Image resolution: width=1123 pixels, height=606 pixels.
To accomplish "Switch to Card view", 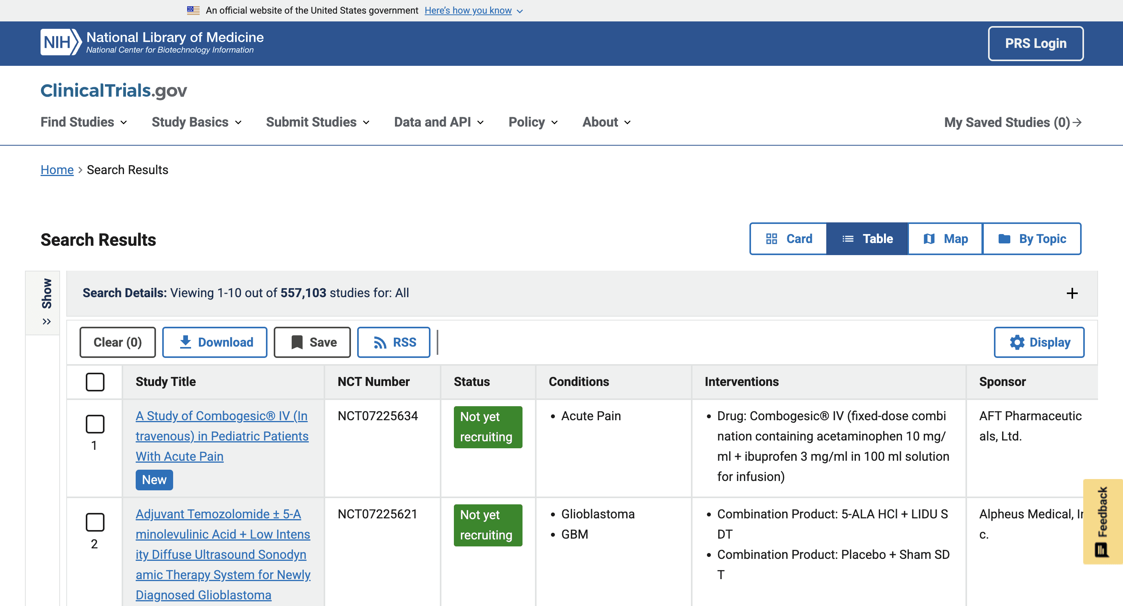I will [788, 239].
